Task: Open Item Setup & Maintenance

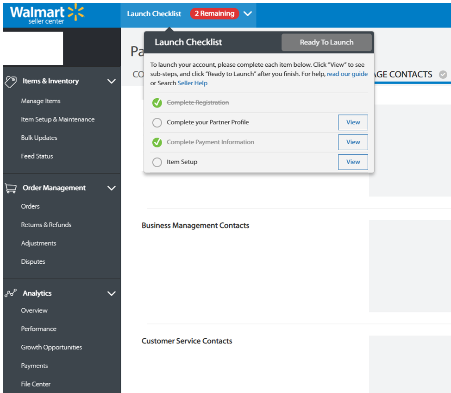Action: click(x=57, y=120)
